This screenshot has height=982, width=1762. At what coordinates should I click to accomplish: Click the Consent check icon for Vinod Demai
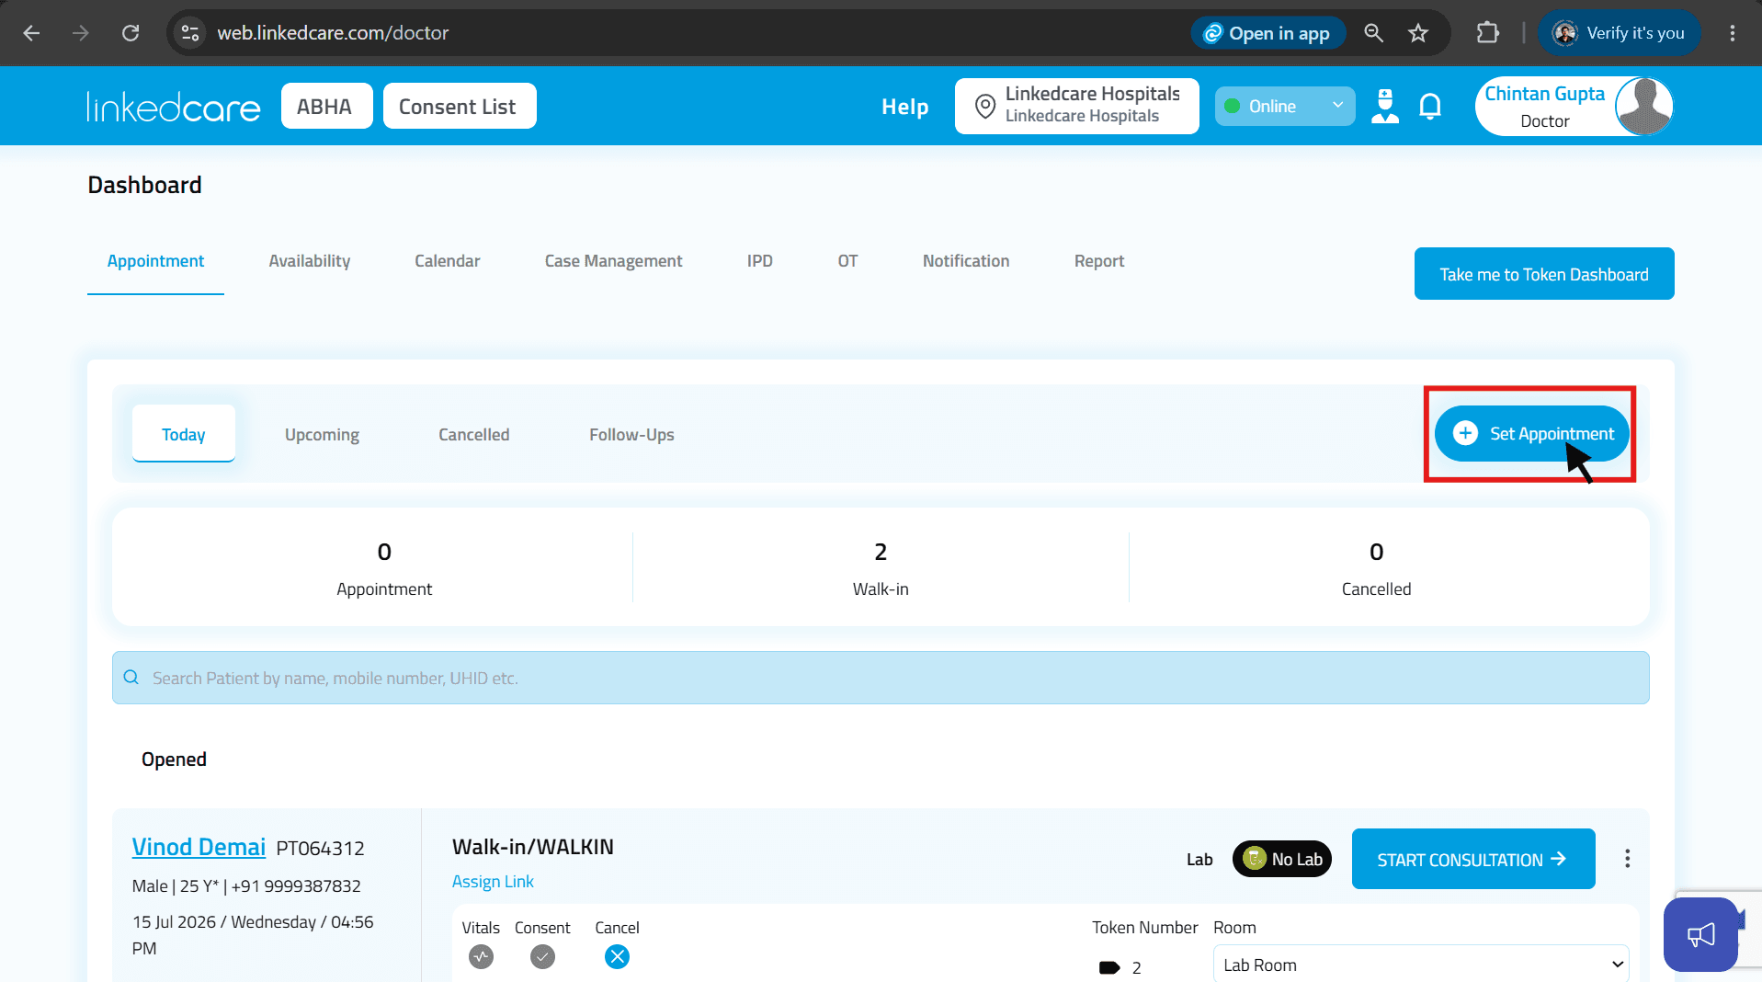pos(542,957)
